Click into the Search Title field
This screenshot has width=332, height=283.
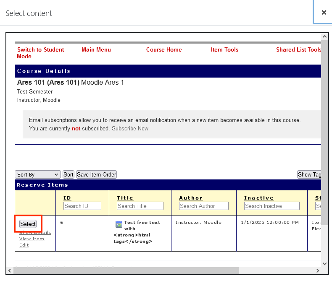pyautogui.click(x=140, y=206)
